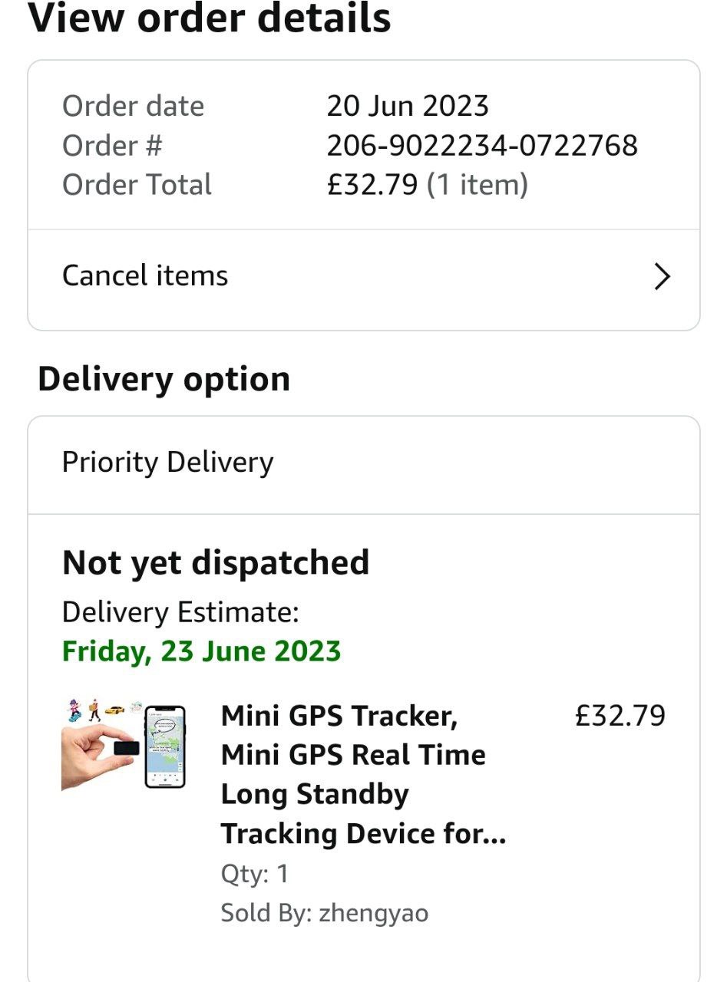Screen dimensions: 727x982
Task: Click the Qty: 1 quantity label
Action: [x=254, y=874]
